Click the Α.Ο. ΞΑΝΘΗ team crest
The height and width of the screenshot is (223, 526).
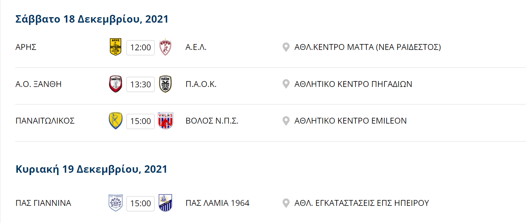(115, 84)
